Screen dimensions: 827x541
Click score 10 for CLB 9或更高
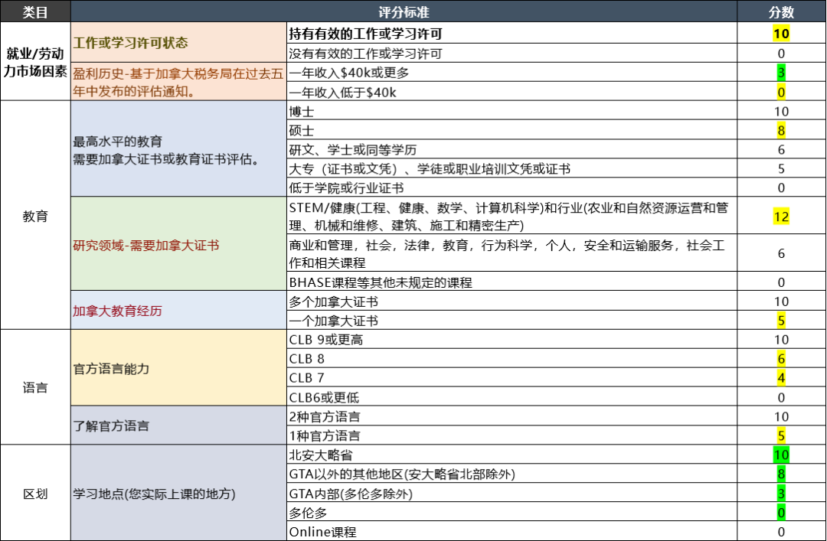pyautogui.click(x=781, y=339)
